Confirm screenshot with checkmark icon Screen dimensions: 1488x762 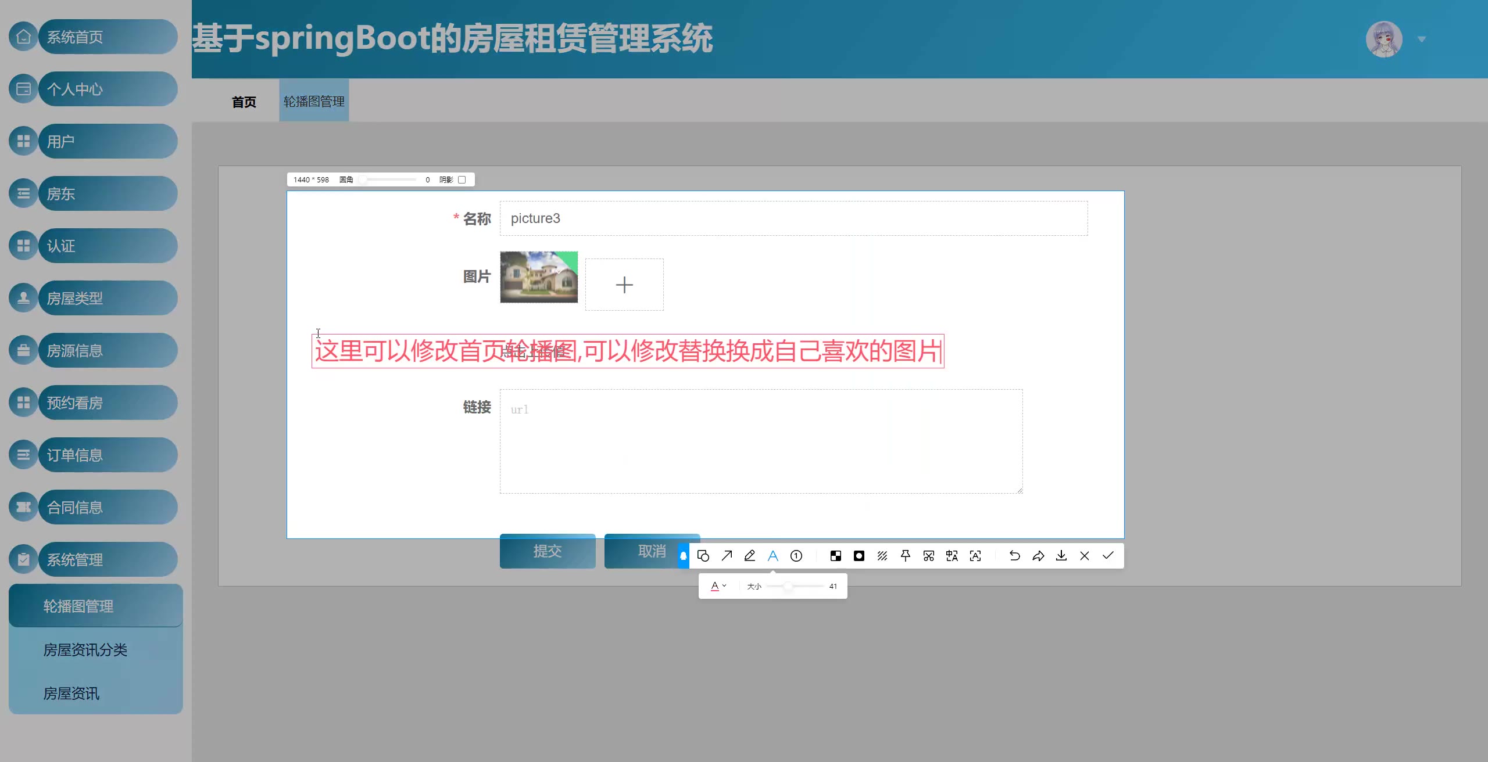(1108, 556)
